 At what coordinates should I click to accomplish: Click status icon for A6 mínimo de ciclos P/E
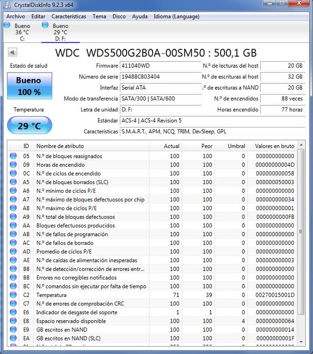point(13,191)
